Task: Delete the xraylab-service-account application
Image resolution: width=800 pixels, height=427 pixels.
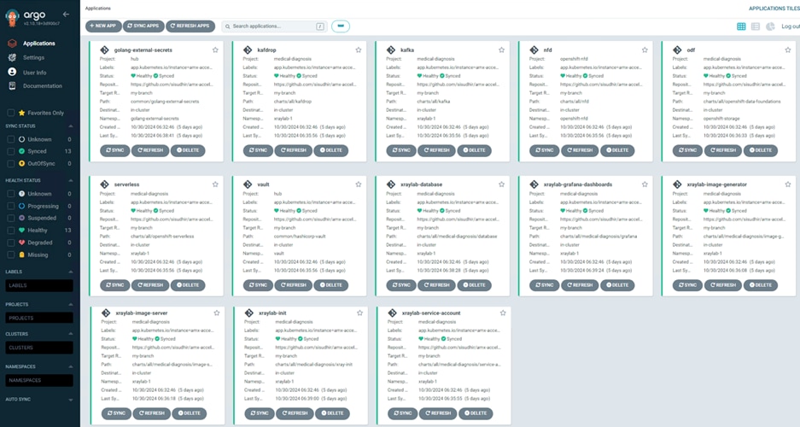Action: click(x=476, y=413)
